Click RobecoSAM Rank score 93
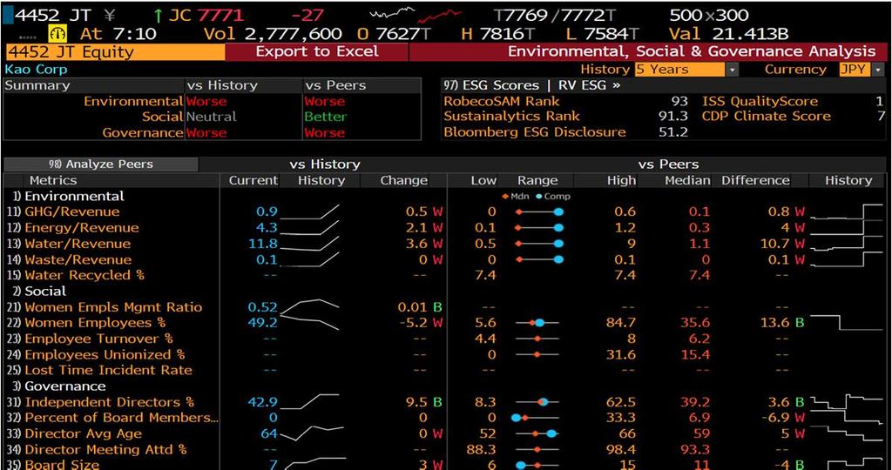892x470 pixels. point(679,102)
